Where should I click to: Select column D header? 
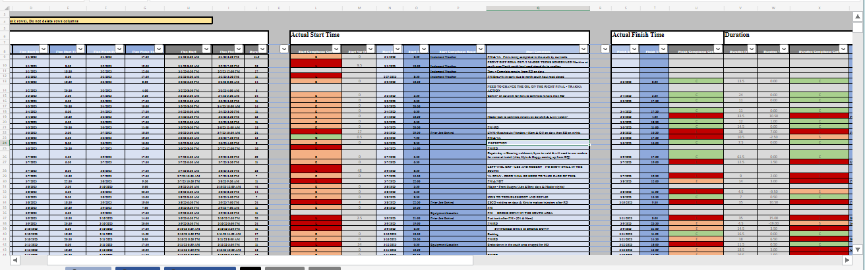click(x=32, y=9)
